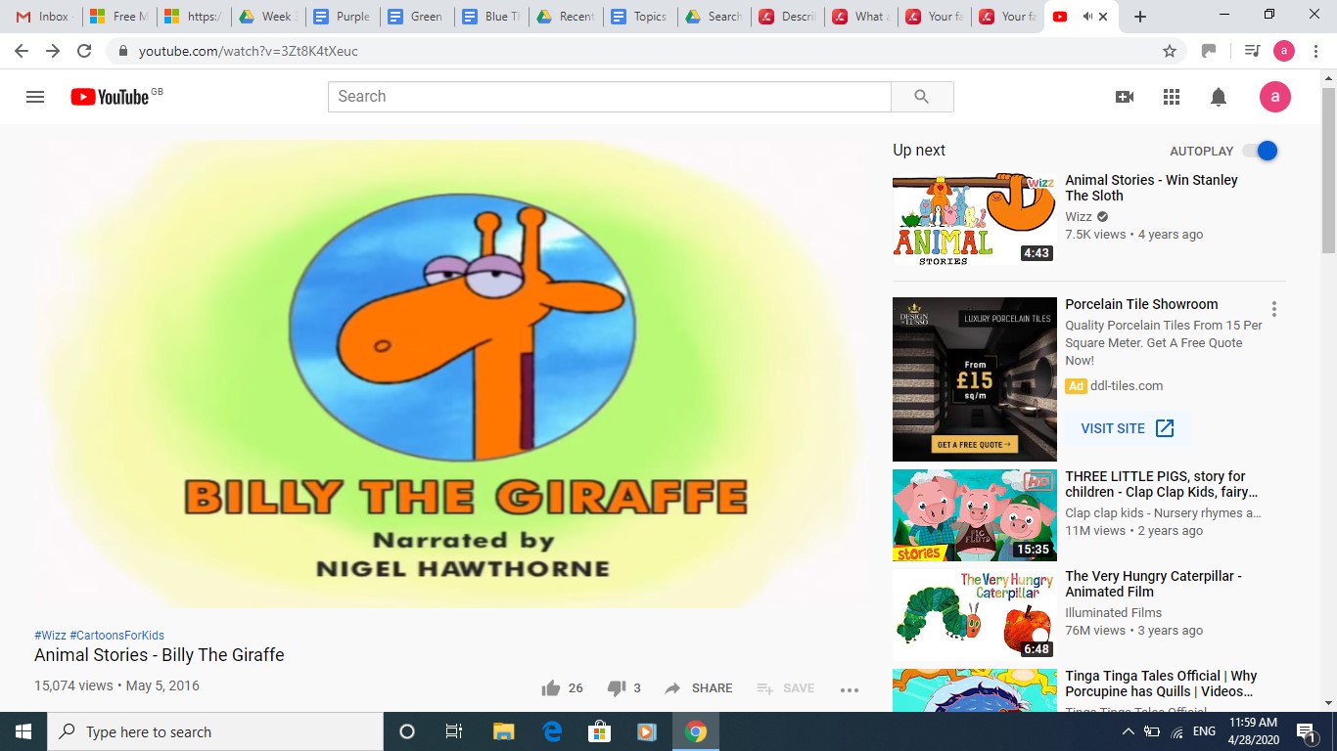Go to the YouTube home logo

pos(110,97)
